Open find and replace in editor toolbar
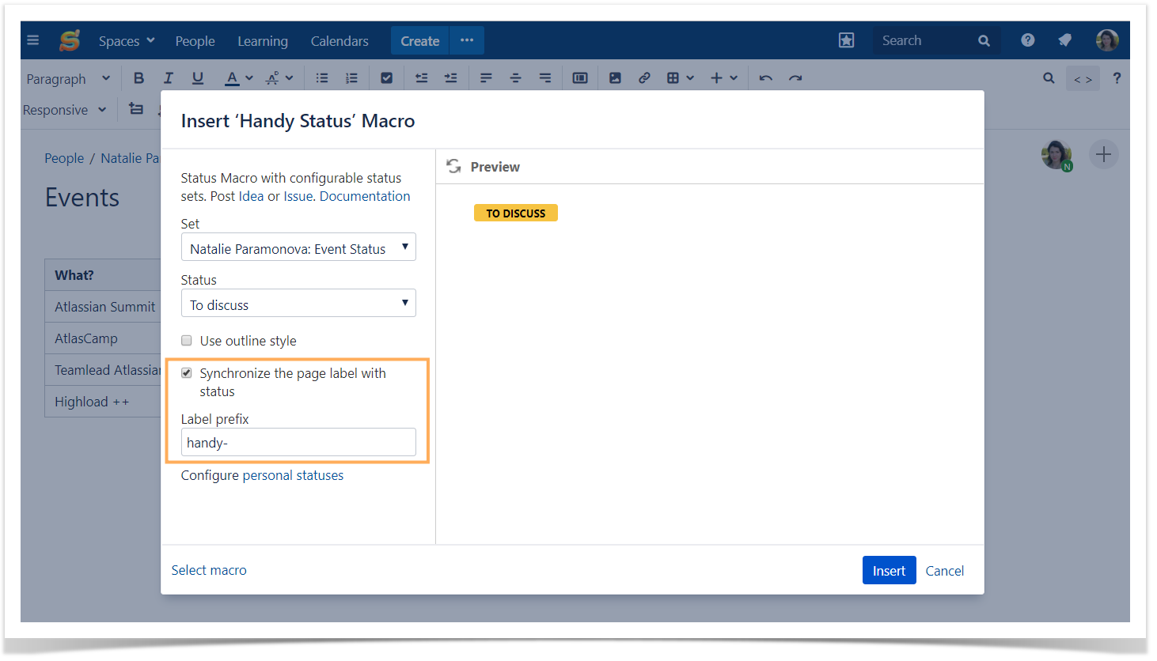Screen dimensions: 1157x661 [1049, 77]
